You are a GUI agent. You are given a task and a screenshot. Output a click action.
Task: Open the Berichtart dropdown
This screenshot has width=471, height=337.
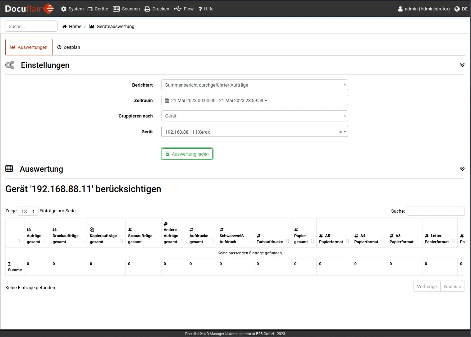(x=255, y=85)
